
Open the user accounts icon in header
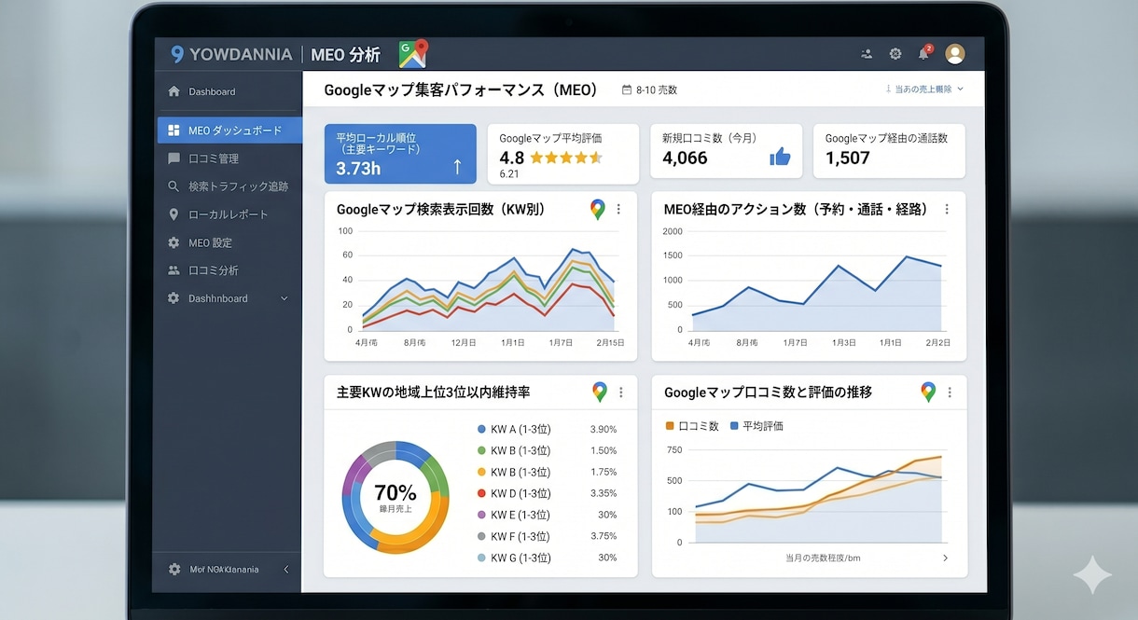point(867,54)
